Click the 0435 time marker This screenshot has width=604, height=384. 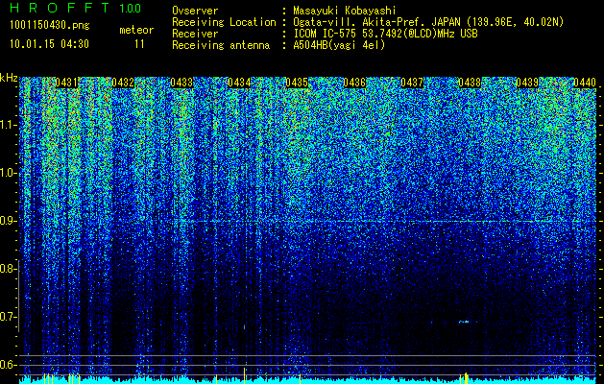(297, 83)
